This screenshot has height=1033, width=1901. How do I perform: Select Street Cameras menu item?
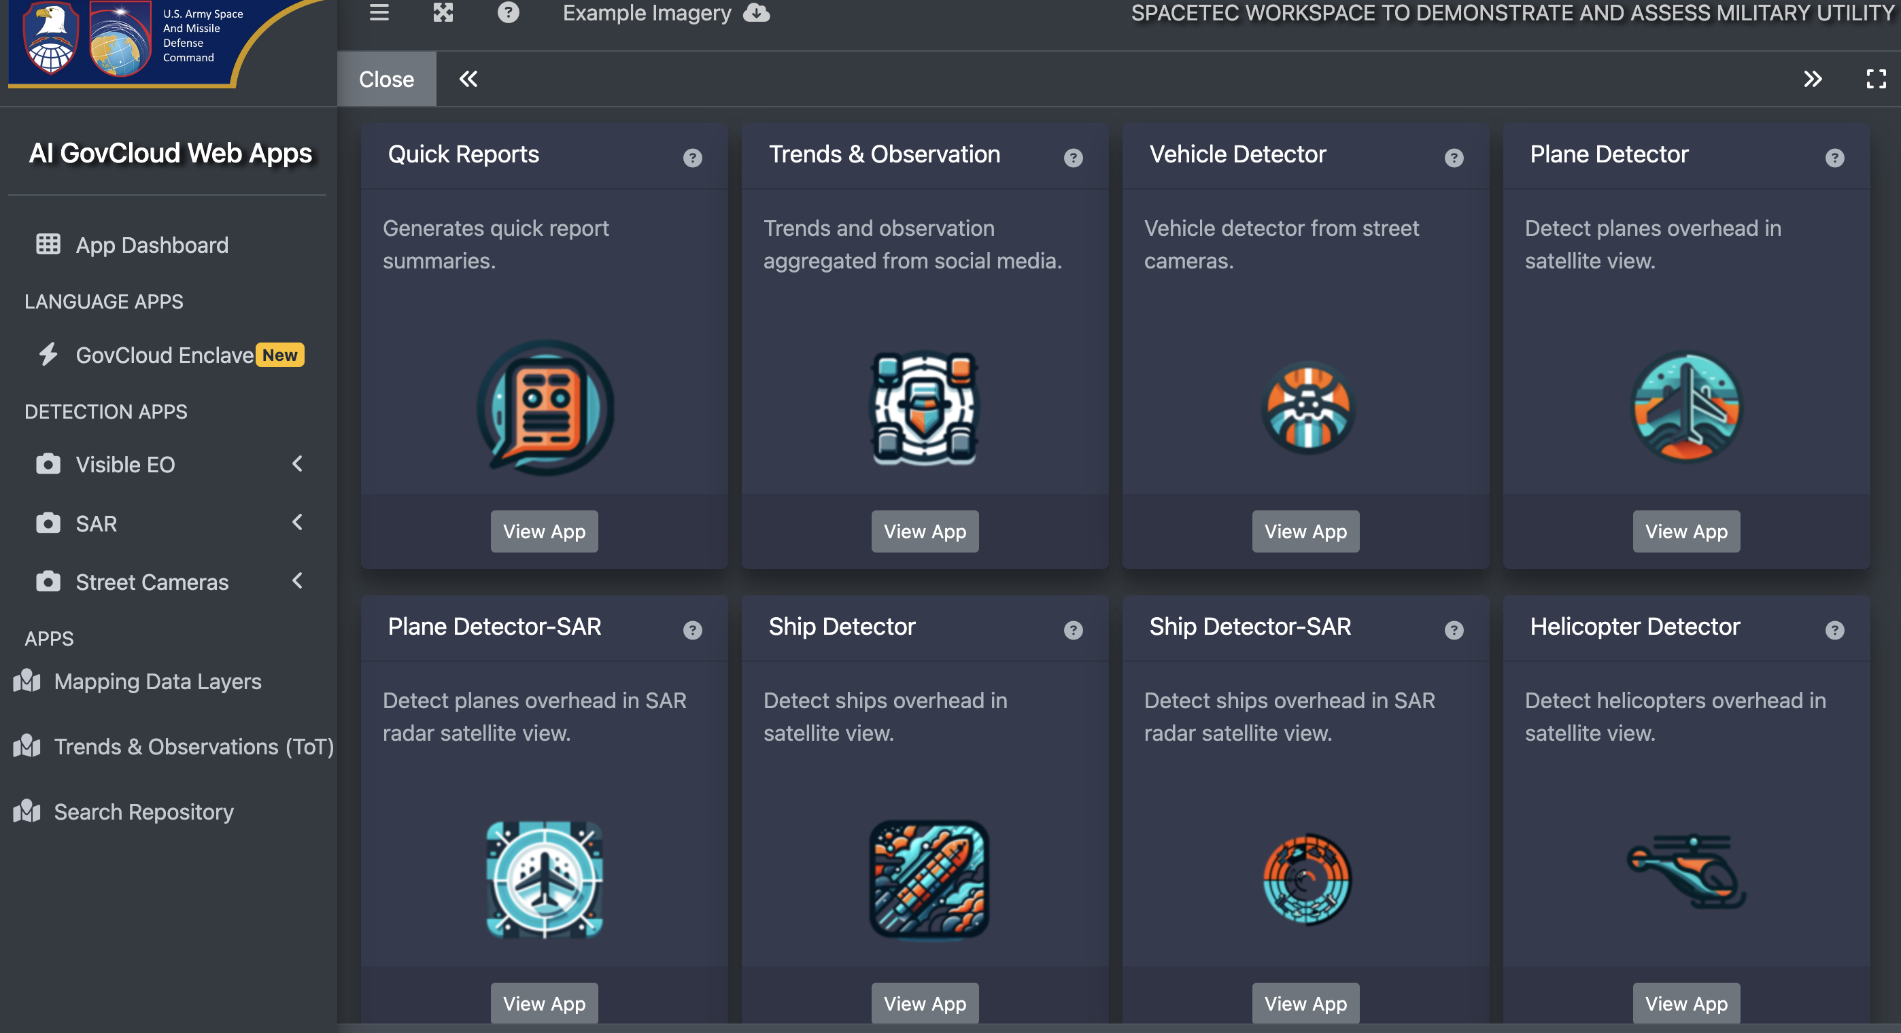click(x=152, y=582)
